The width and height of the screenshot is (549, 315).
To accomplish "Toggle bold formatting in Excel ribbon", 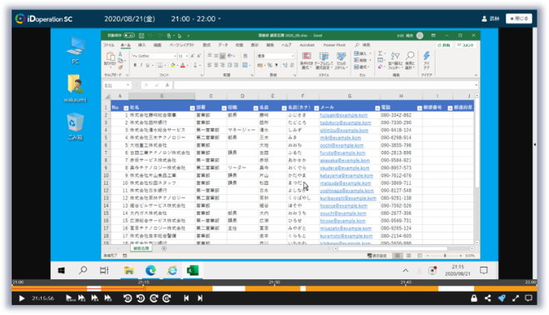I will point(135,65).
